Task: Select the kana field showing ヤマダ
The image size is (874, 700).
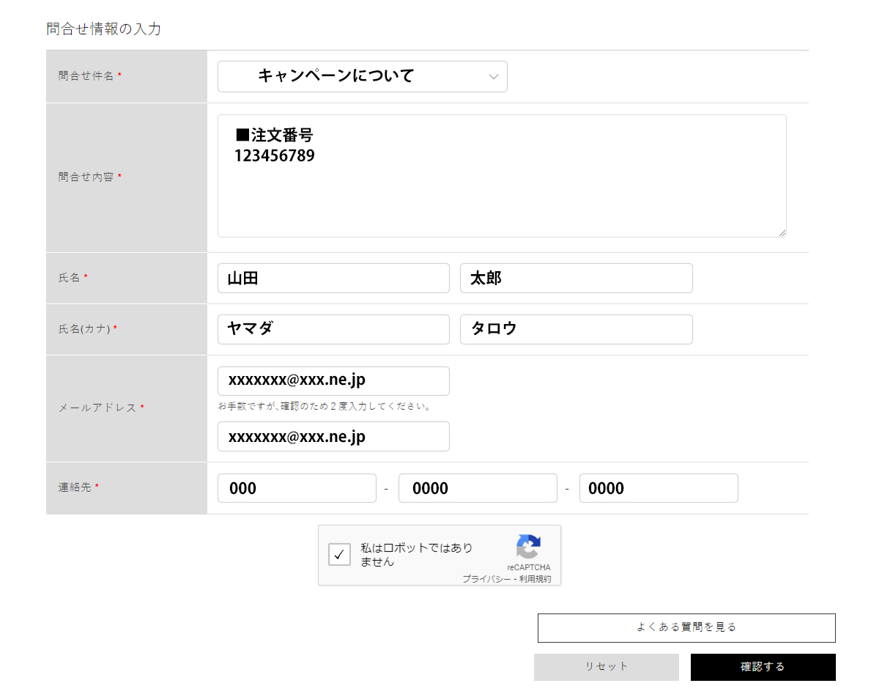Action: click(x=333, y=329)
